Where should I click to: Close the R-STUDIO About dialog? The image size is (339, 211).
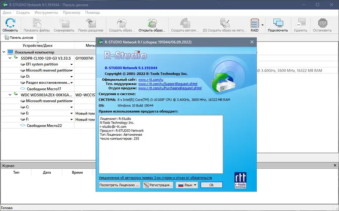click(252, 42)
